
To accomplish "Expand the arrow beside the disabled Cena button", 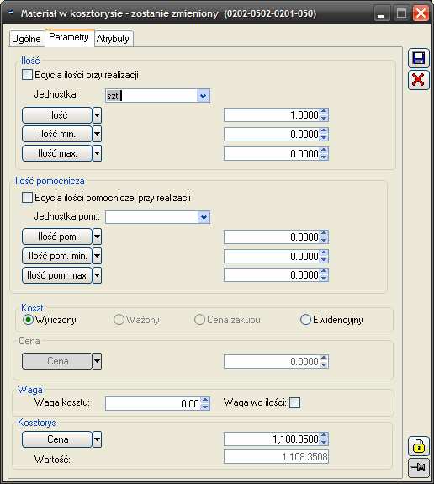I will click(x=98, y=361).
